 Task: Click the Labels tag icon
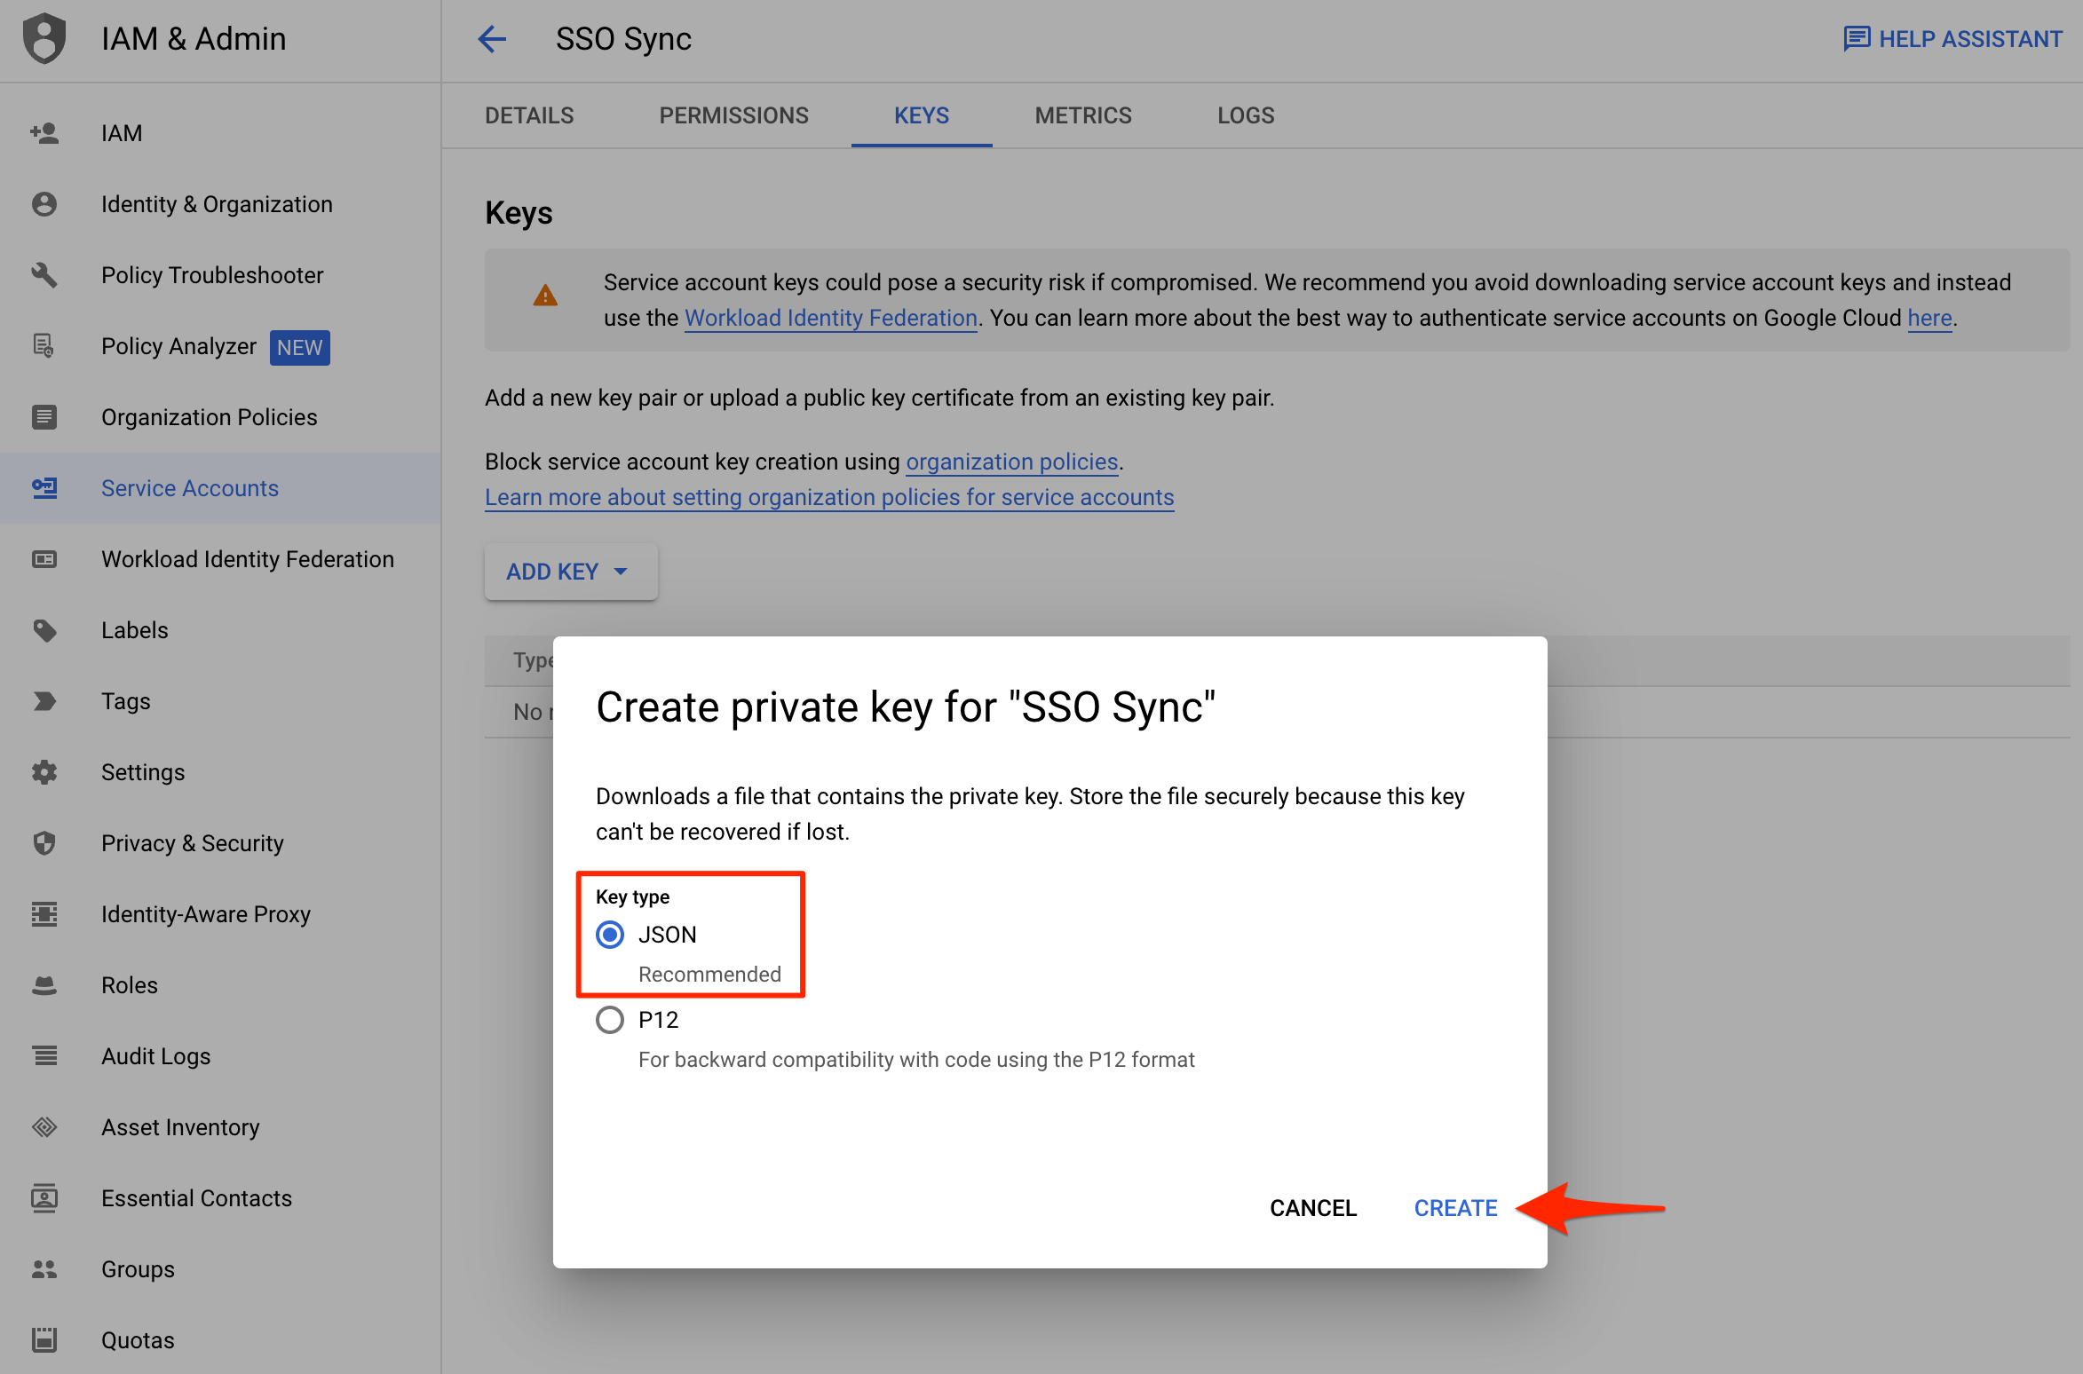[x=44, y=630]
